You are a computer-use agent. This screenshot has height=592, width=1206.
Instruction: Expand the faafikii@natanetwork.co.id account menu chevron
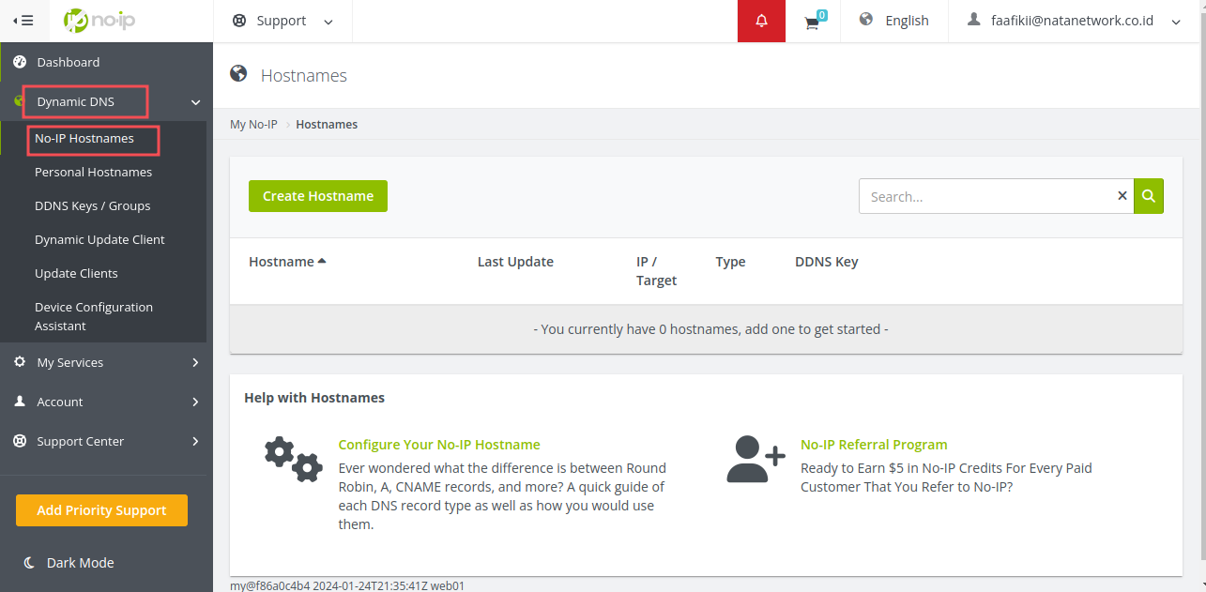pyautogui.click(x=1176, y=22)
